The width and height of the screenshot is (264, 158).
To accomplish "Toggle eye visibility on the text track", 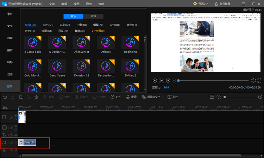I will coord(16,134).
